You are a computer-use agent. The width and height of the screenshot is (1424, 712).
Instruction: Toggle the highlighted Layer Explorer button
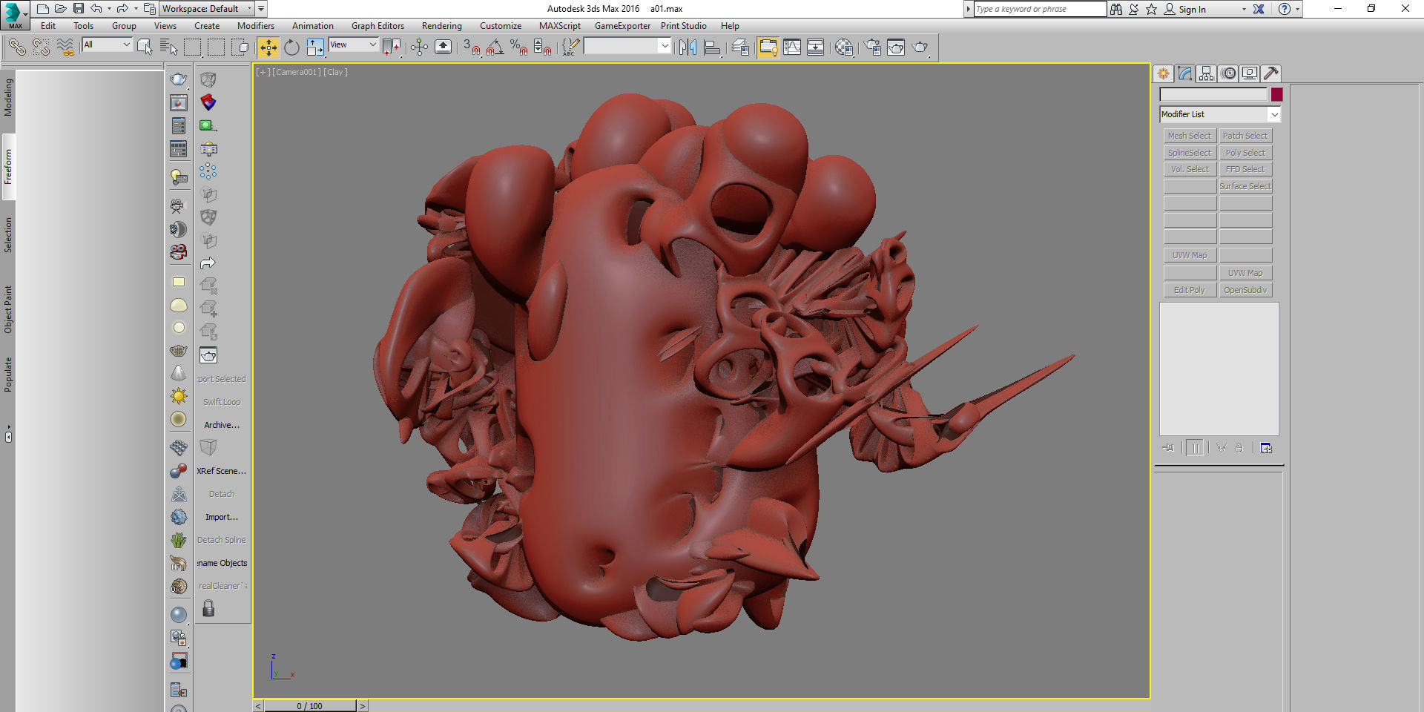(x=768, y=47)
